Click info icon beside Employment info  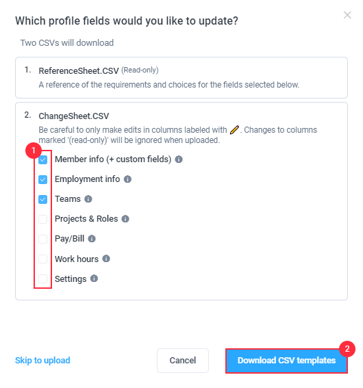[127, 179]
